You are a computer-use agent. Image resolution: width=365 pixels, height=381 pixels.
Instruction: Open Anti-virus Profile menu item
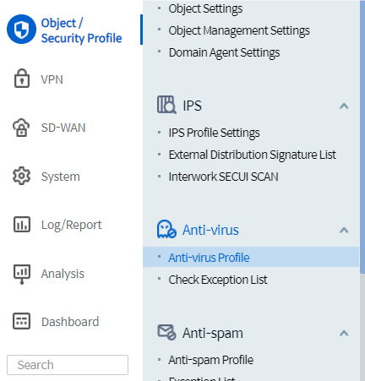pyautogui.click(x=251, y=257)
